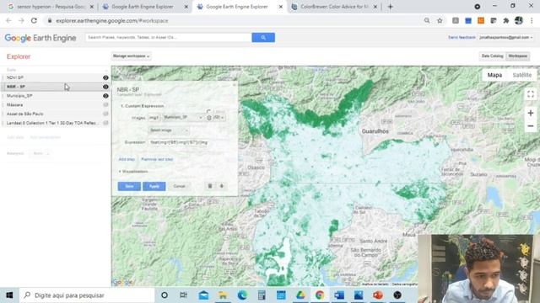Bookmark this page with the star icon
This screenshot has height=303, width=540.
pos(440,20)
